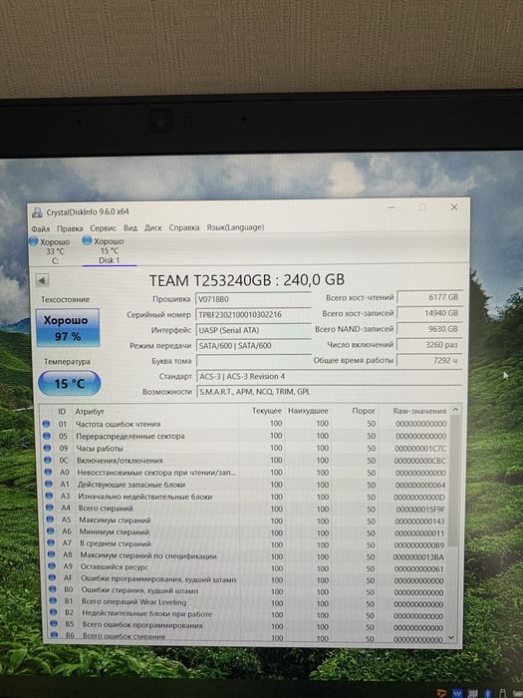Viewport: 523px width, 698px height.
Task: Click the attribute list scroll-down arrow
Action: tap(452, 637)
